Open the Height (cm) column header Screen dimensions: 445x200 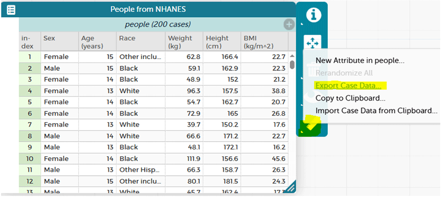(x=222, y=42)
